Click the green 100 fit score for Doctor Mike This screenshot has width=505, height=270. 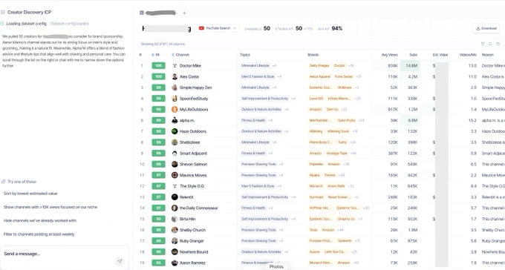coord(158,66)
